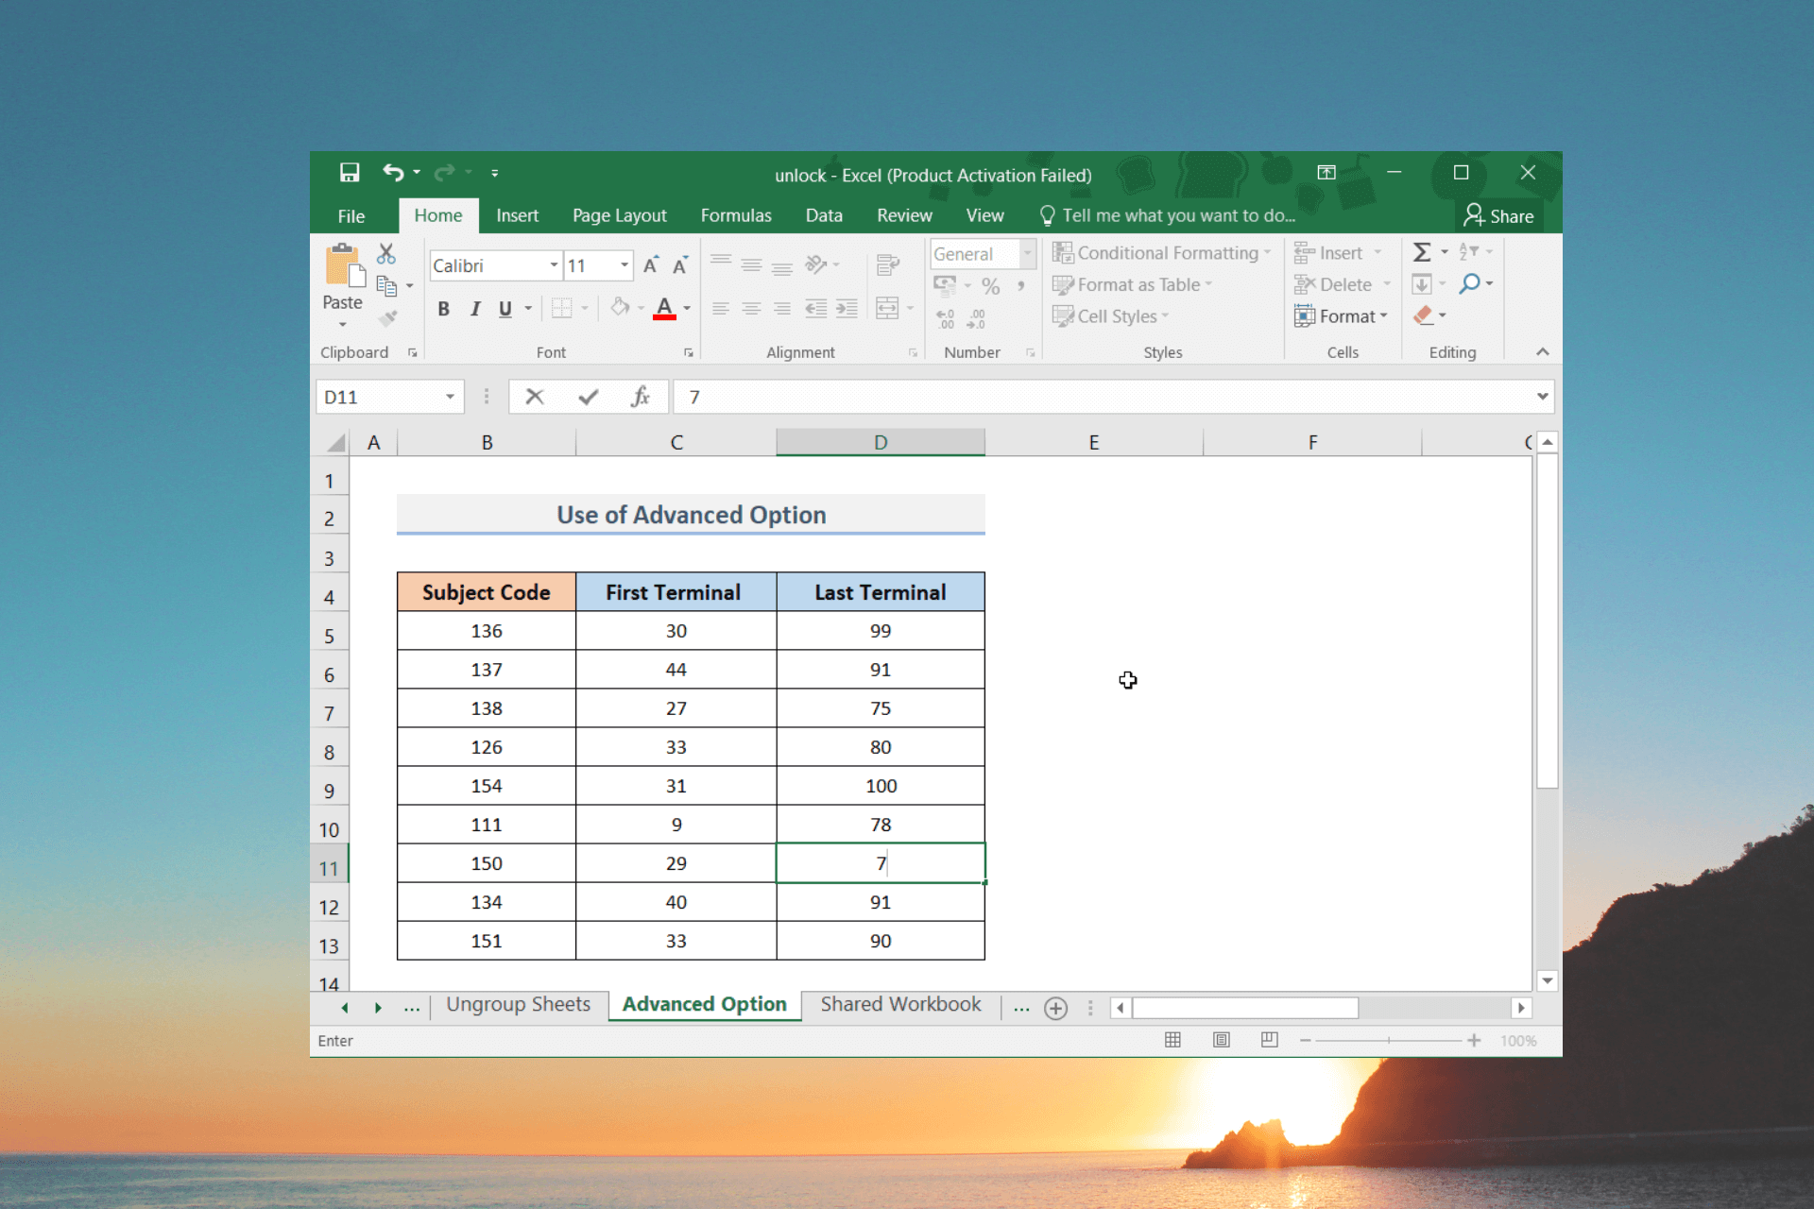Open the General number format dropdown
Image resolution: width=1814 pixels, height=1209 pixels.
[1028, 253]
